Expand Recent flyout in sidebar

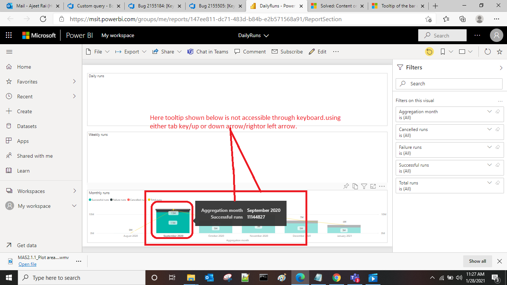click(x=74, y=96)
